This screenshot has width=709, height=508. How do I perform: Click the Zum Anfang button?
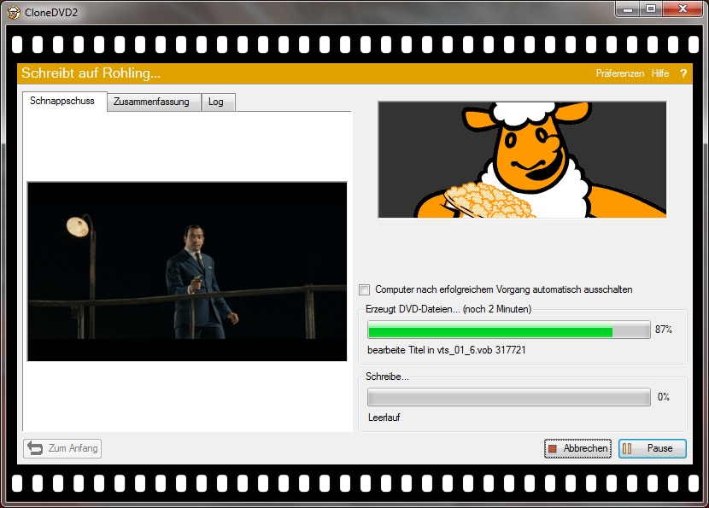pyautogui.click(x=62, y=448)
